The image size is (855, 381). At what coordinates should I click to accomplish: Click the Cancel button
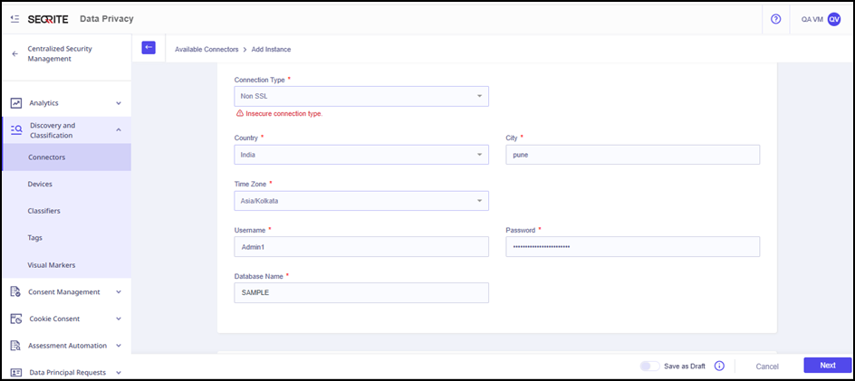(767, 366)
